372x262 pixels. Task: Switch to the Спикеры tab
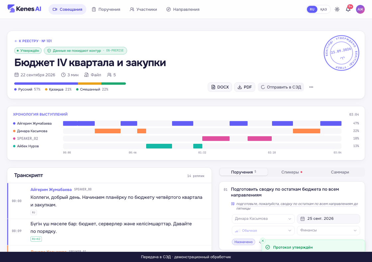click(292, 172)
